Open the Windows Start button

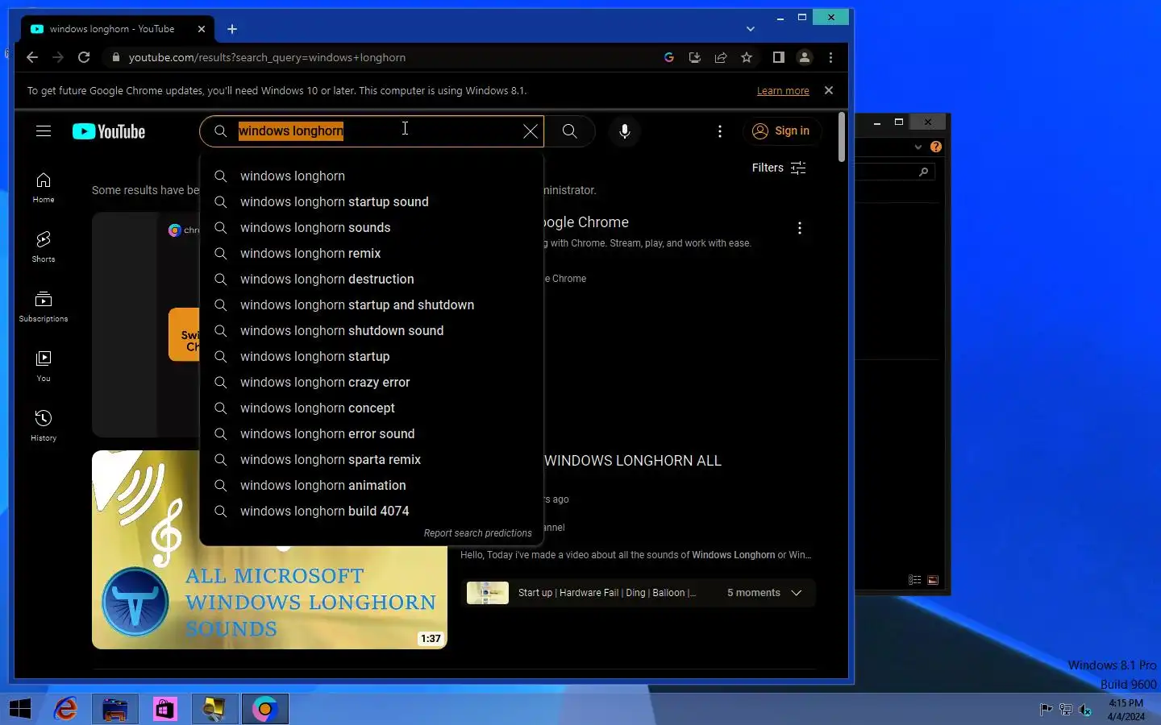tap(20, 709)
